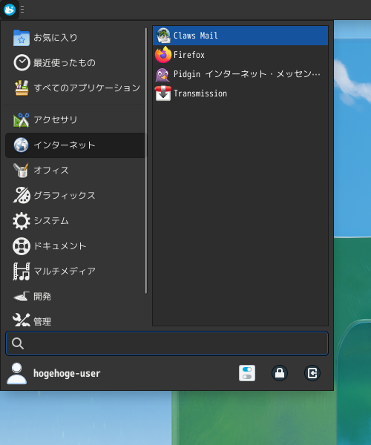The image size is (371, 445).
Task: Click the log out icon
Action: point(312,373)
